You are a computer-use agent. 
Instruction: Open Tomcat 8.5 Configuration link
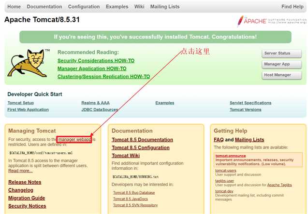pos(141,147)
